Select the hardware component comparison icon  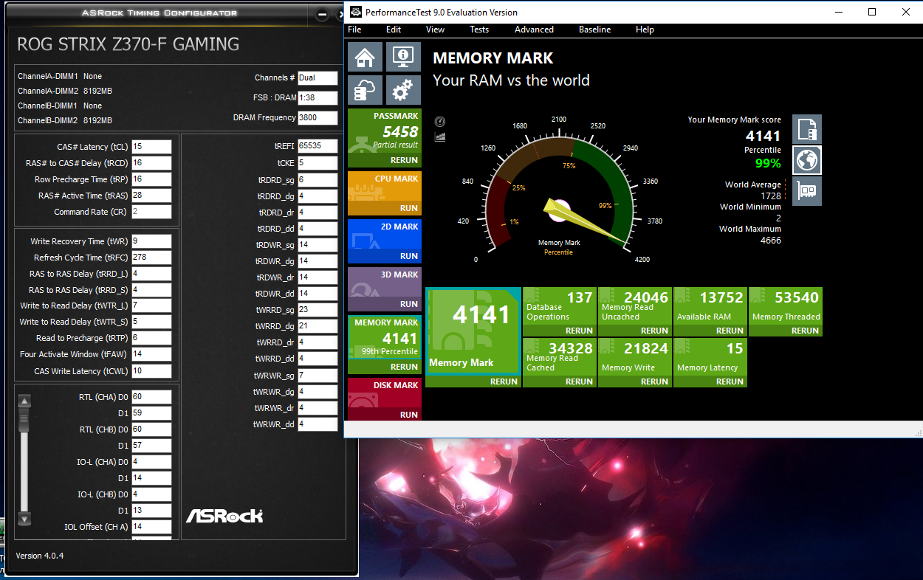tap(807, 191)
